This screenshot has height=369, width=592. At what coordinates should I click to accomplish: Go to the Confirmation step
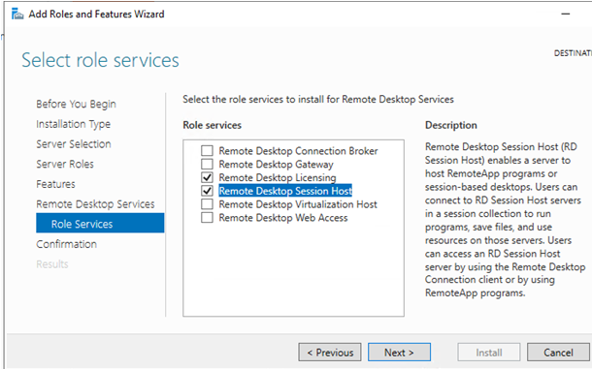coord(66,244)
